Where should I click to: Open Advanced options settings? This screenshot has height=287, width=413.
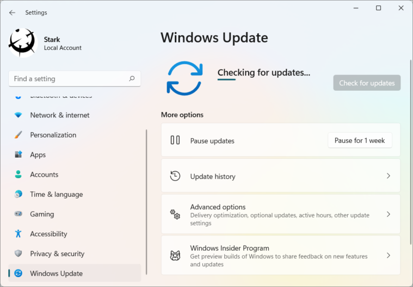[281, 214]
